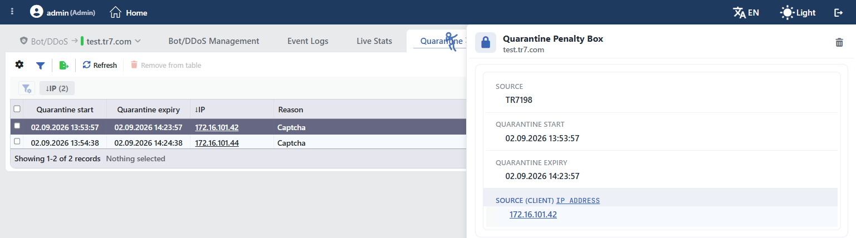Export table using green file icon
The image size is (856, 238).
pos(64,66)
